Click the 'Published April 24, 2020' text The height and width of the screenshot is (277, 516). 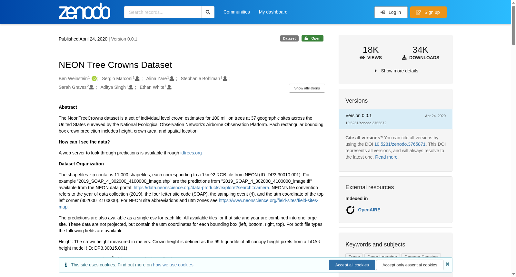click(83, 39)
